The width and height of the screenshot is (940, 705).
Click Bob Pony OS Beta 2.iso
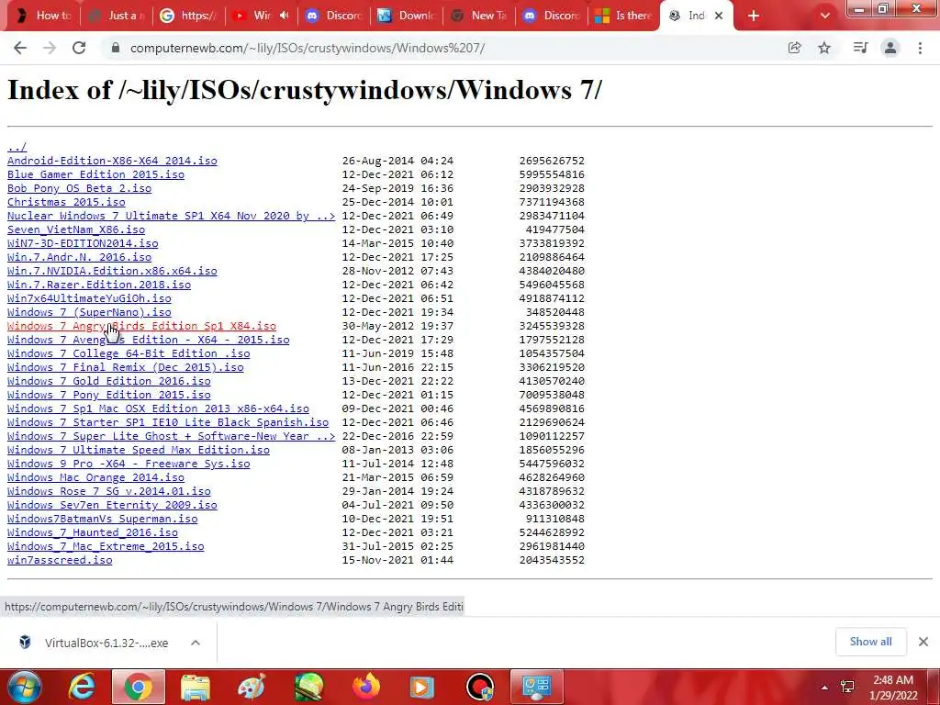(x=79, y=188)
